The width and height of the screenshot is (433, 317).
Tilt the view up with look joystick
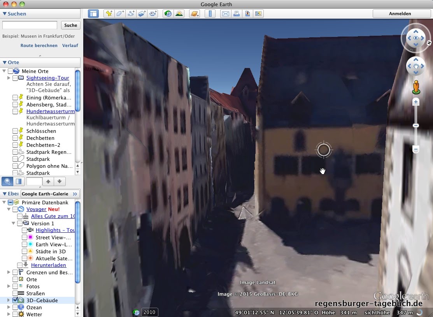415,32
